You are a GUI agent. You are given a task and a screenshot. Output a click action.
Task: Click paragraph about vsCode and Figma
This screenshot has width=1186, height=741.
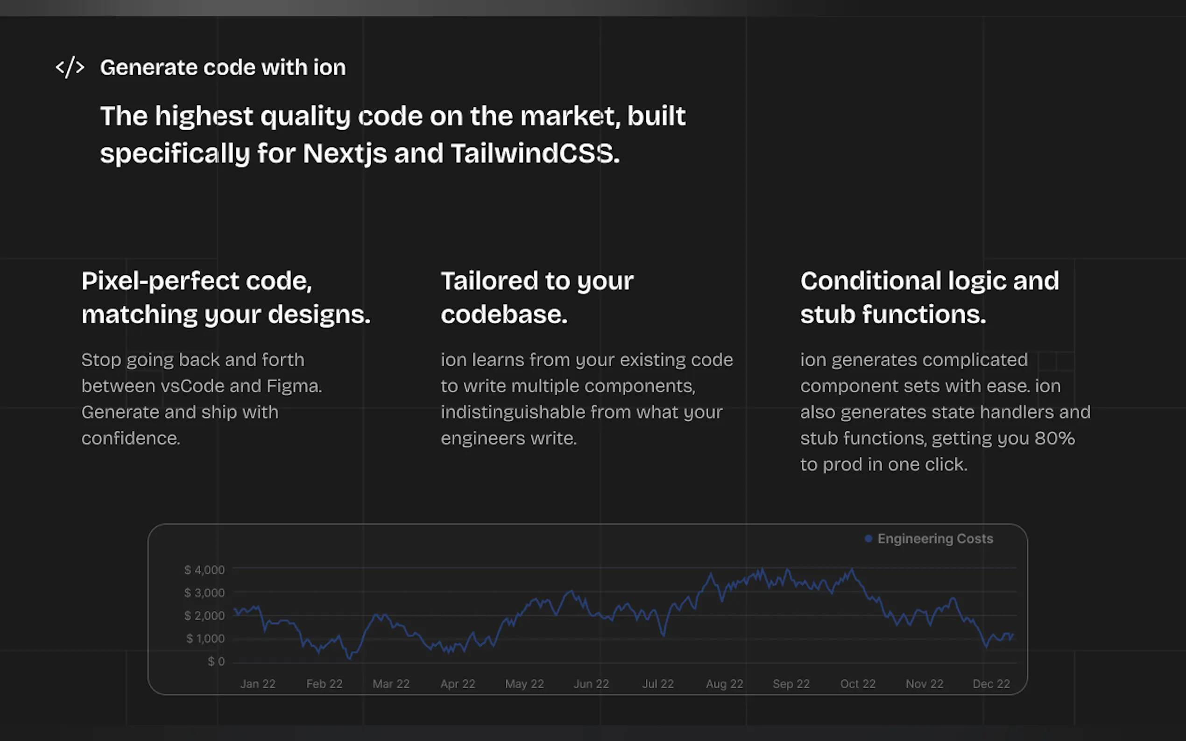[201, 398]
